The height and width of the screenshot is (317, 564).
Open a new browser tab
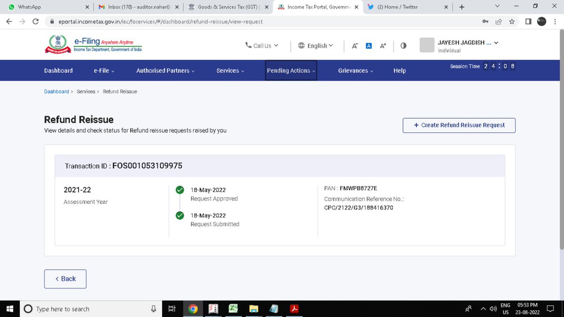pyautogui.click(x=462, y=7)
